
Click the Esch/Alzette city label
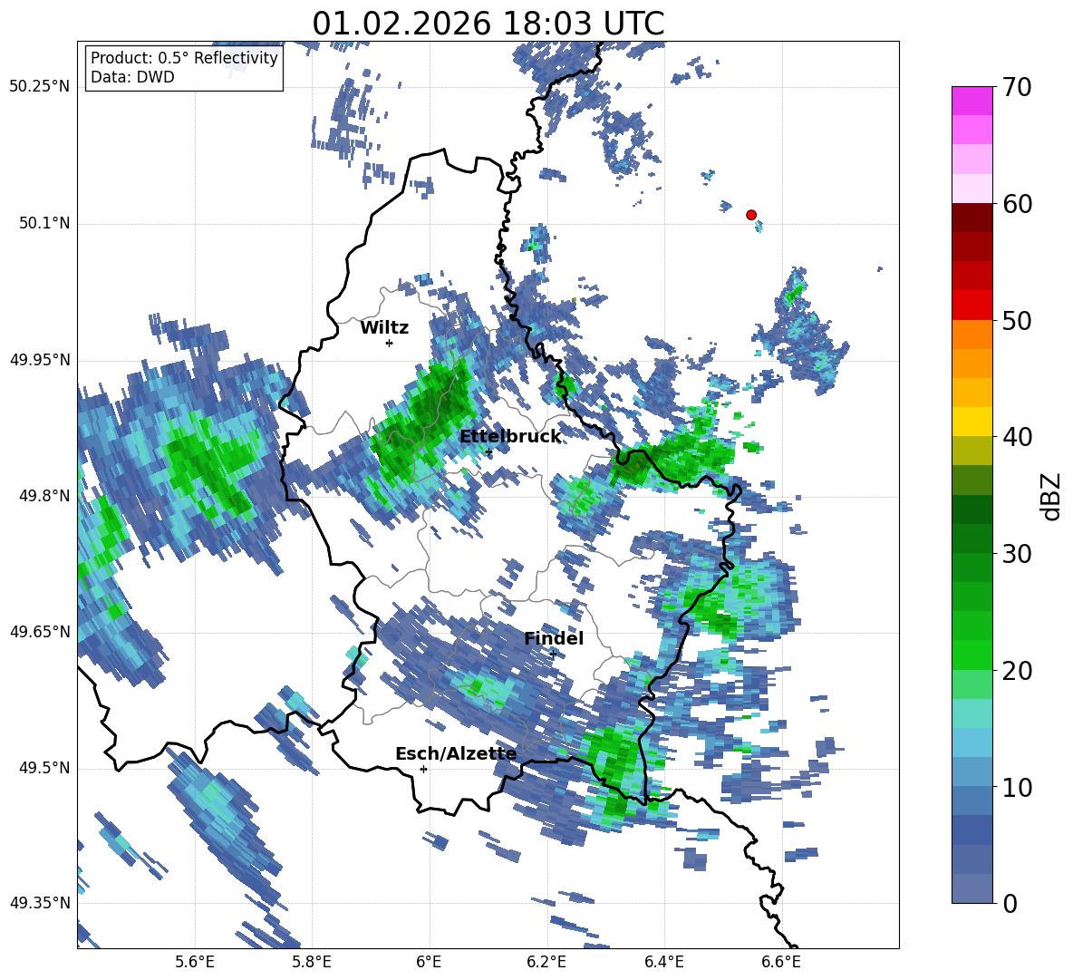click(x=456, y=753)
